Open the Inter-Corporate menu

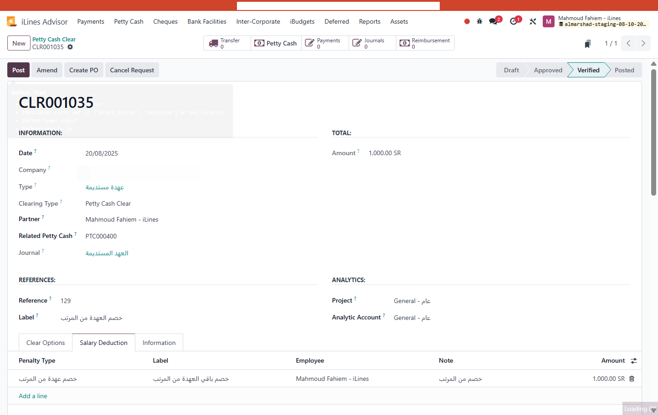tap(258, 21)
